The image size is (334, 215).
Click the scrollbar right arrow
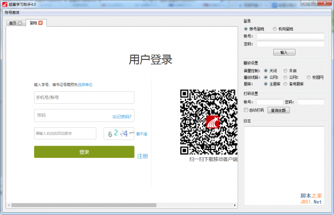(235, 205)
